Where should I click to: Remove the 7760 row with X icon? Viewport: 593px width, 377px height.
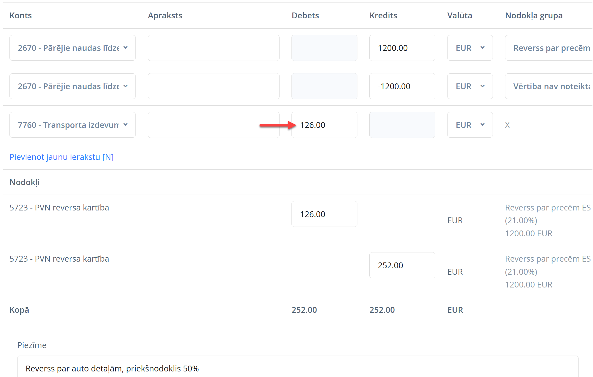pyautogui.click(x=507, y=125)
